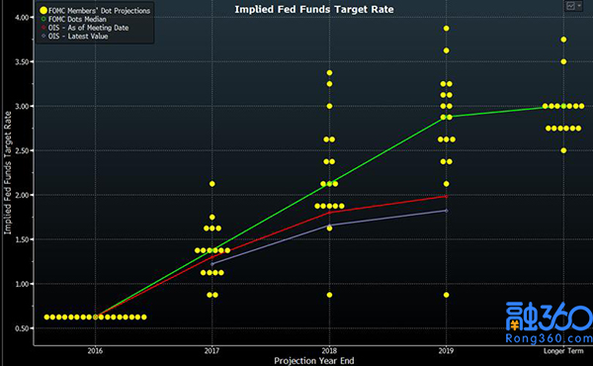Click the Rong360.com watermark link text
The image size is (593, 366).
(x=550, y=337)
